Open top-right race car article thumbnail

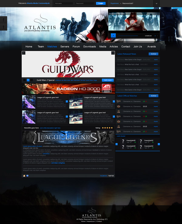pos(76,102)
